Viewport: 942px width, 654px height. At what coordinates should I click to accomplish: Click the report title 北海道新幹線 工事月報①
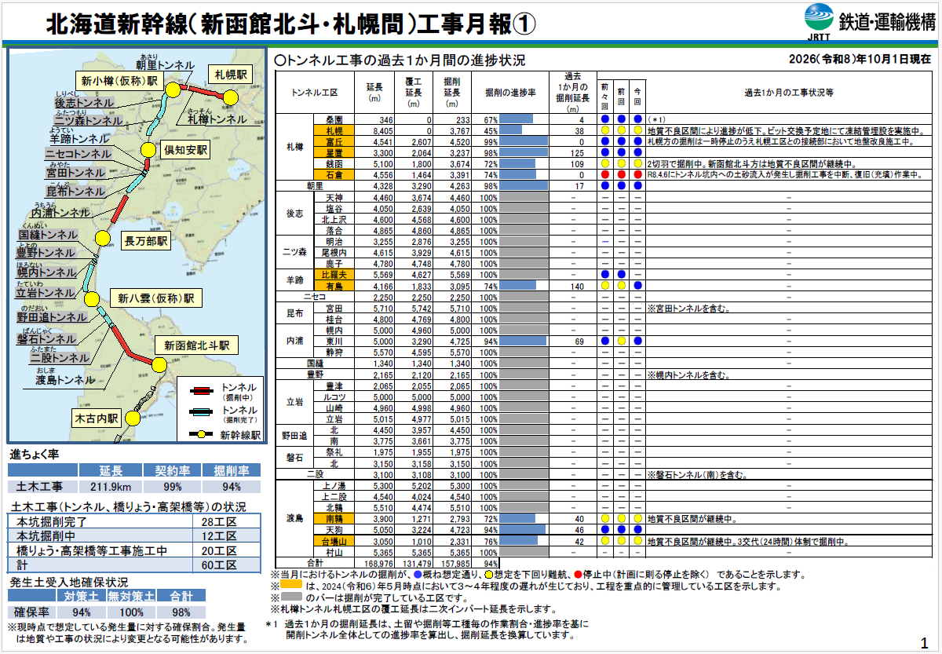pyautogui.click(x=291, y=23)
